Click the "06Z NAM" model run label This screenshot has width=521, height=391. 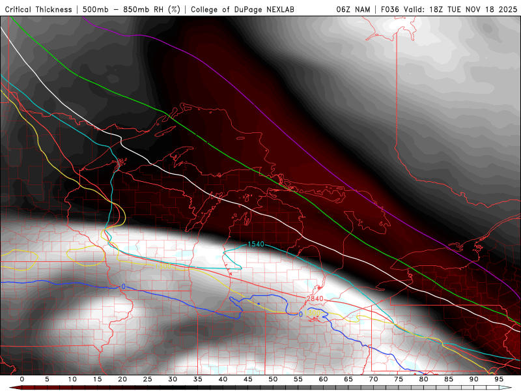(353, 9)
